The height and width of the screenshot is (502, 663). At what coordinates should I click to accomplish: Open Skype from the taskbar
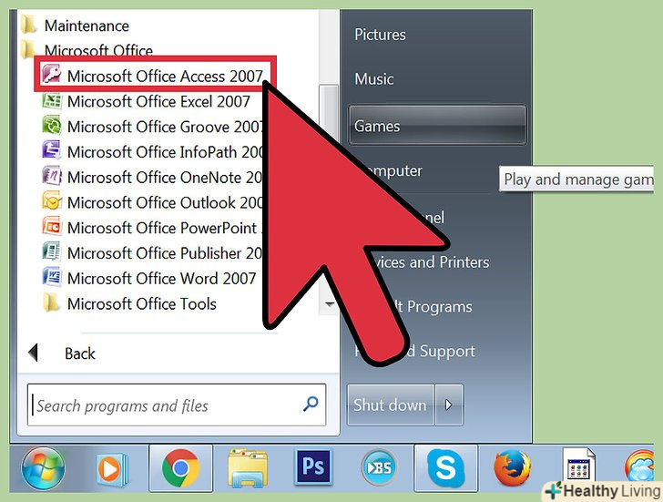tap(445, 468)
